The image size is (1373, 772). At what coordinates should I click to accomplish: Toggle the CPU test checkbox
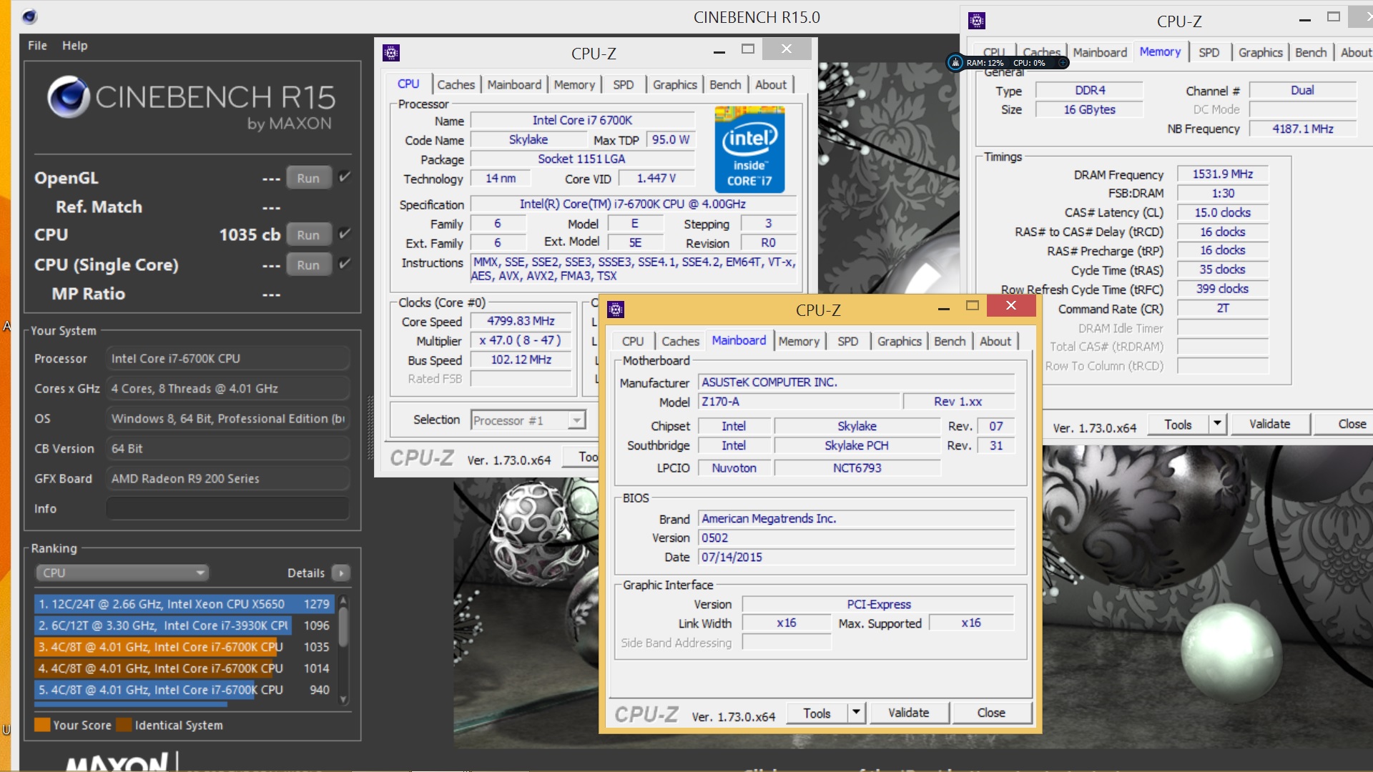[x=345, y=234]
